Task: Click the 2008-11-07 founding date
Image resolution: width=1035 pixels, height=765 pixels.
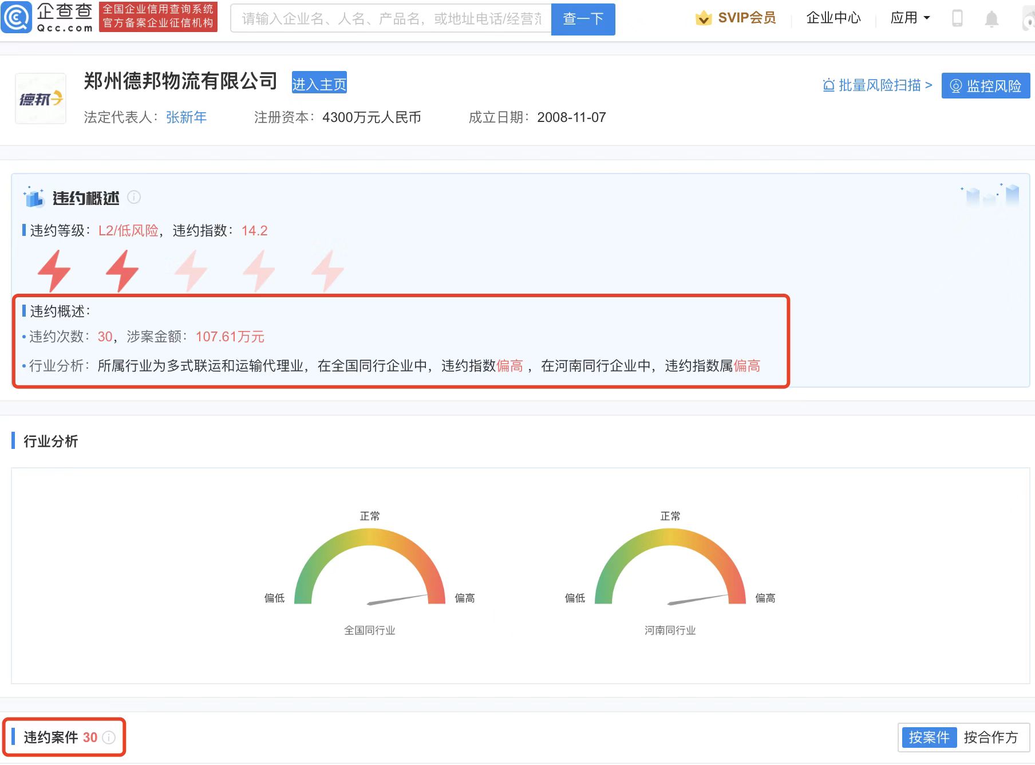Action: pyautogui.click(x=571, y=117)
